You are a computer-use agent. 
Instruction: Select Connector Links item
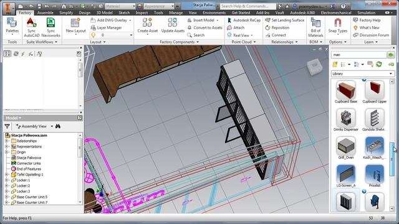(x=29, y=163)
